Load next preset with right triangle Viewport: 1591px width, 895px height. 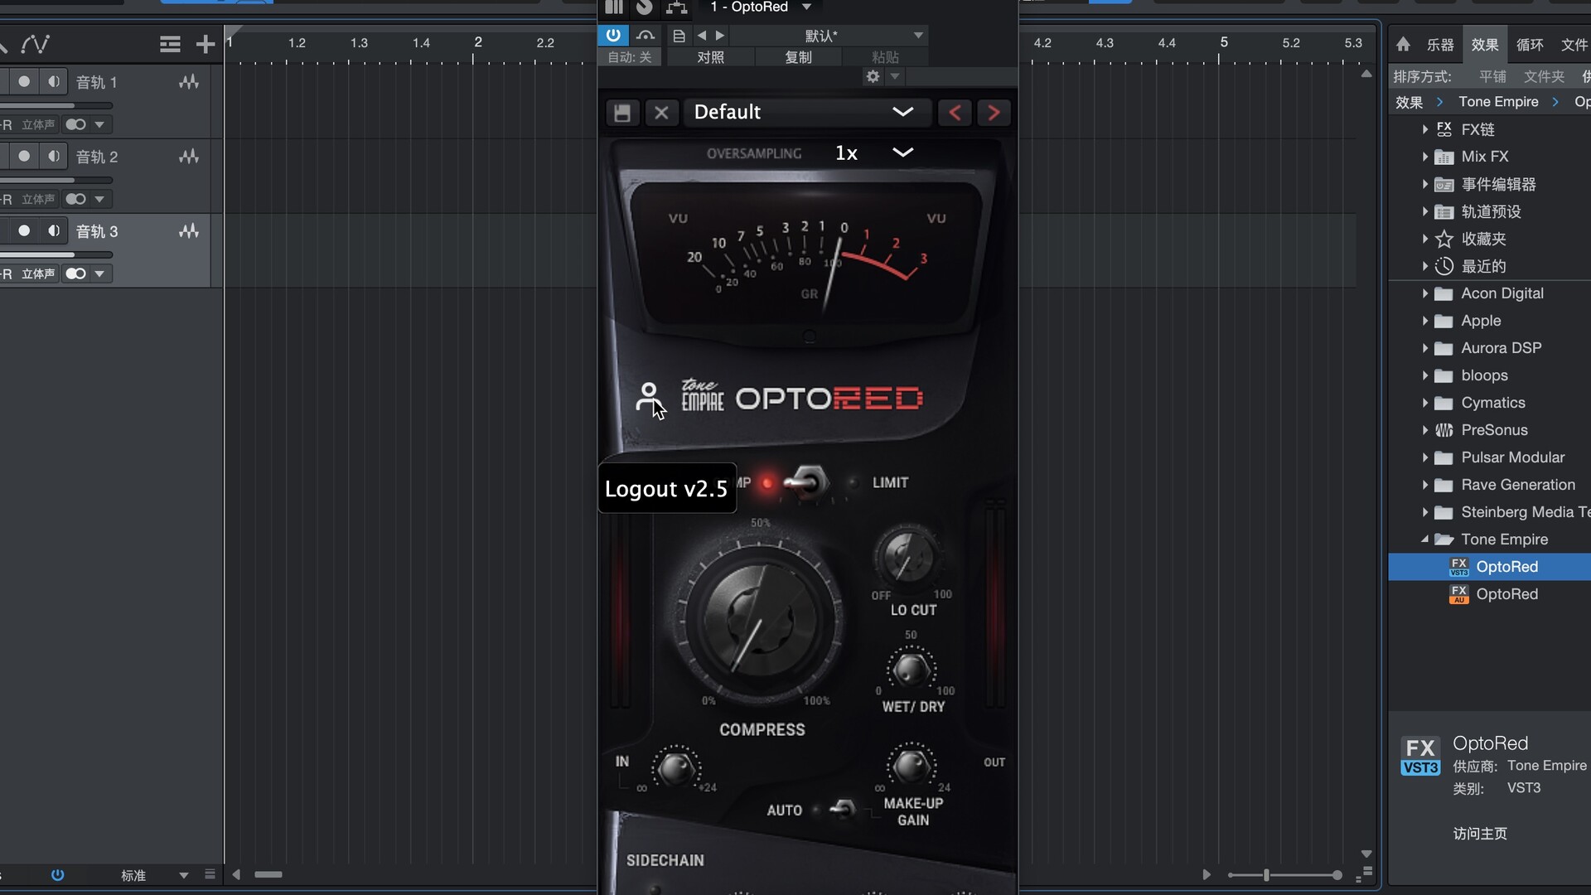720,36
